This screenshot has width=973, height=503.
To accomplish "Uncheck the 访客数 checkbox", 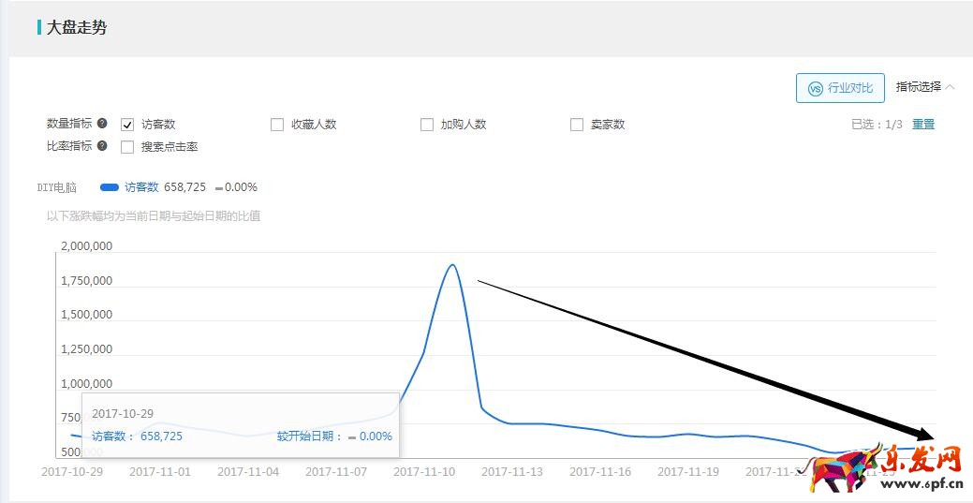I will (127, 125).
